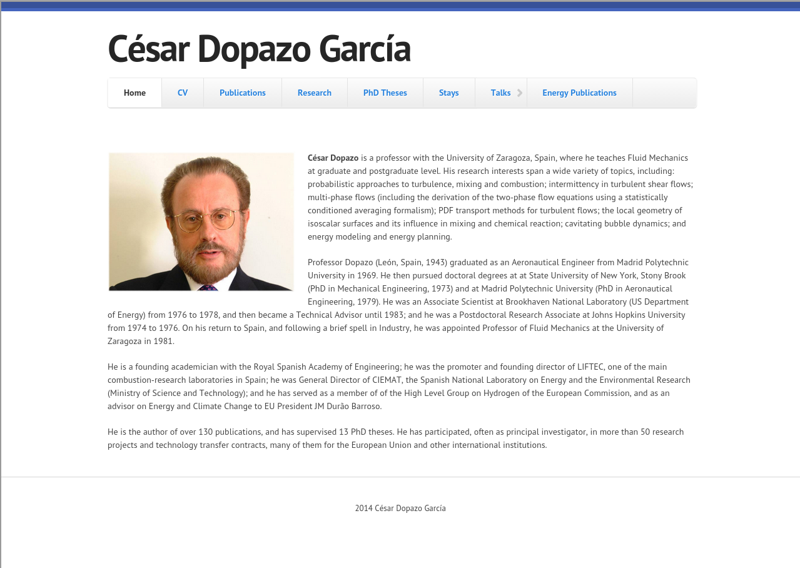This screenshot has width=800, height=568.
Task: Open the Home tab
Action: [x=134, y=93]
